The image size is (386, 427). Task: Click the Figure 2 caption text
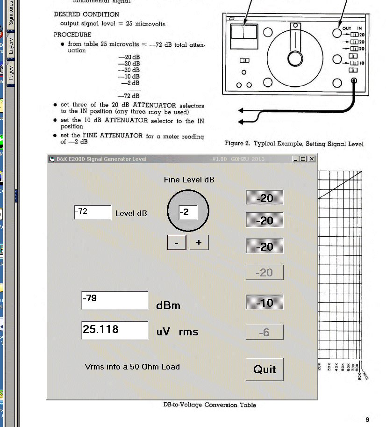coord(294,144)
